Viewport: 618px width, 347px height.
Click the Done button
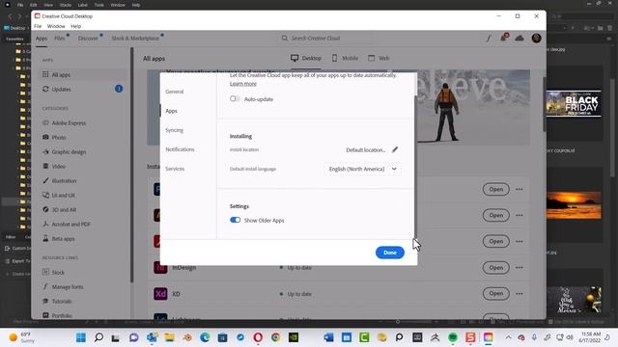point(390,253)
